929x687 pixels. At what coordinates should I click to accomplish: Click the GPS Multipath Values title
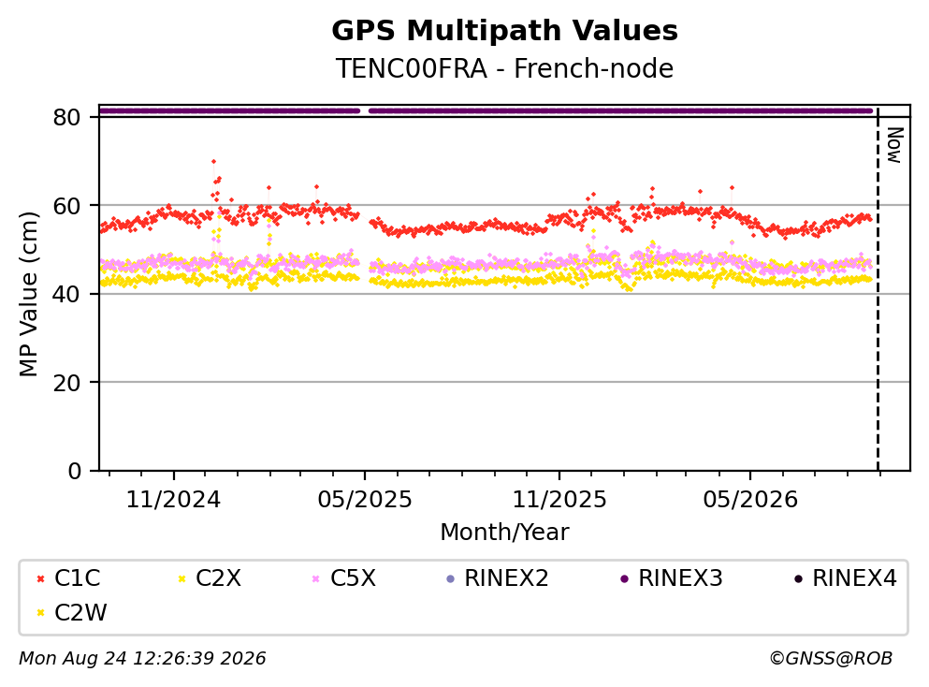click(505, 30)
